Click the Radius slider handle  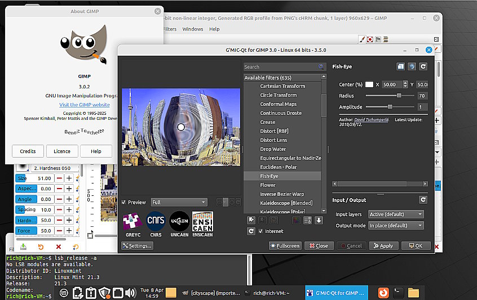tap(399, 96)
